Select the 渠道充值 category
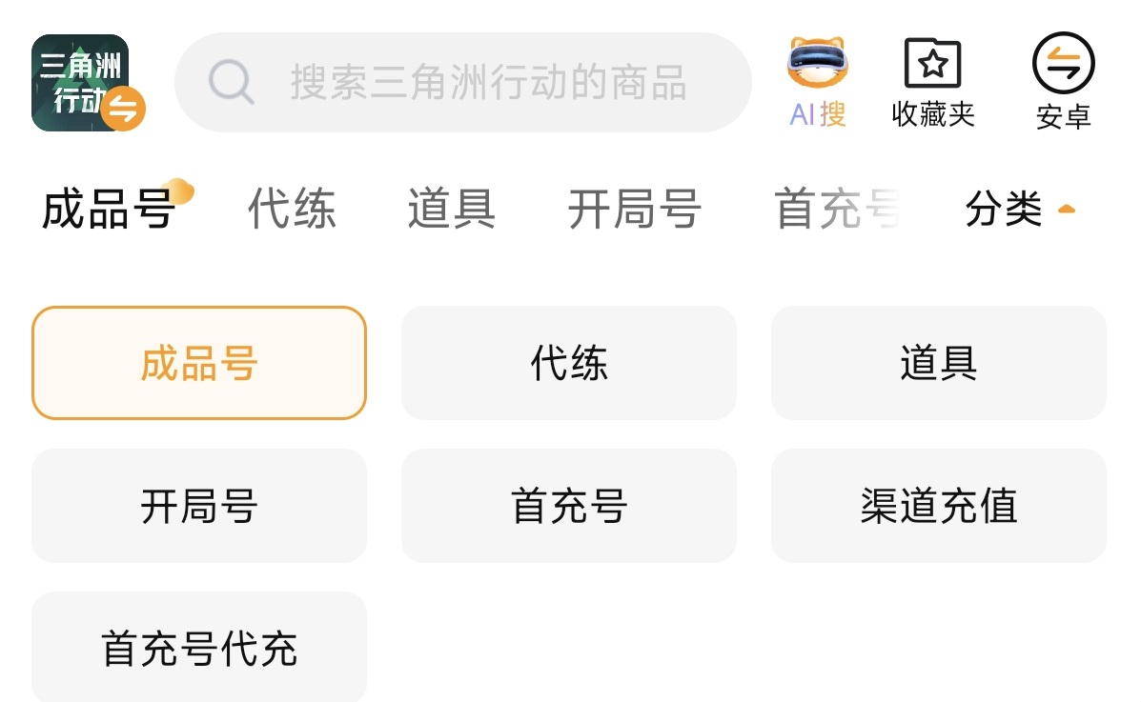 click(x=938, y=506)
